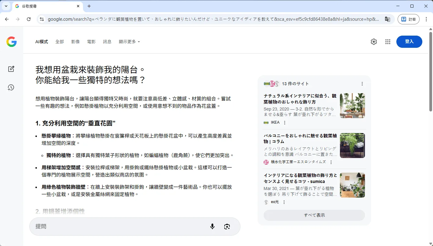Click the 登入 button
Image resolution: width=433 pixels, height=246 pixels.
[x=409, y=42]
